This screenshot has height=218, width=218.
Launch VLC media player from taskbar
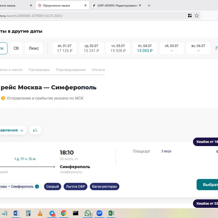click(x=40, y=213)
